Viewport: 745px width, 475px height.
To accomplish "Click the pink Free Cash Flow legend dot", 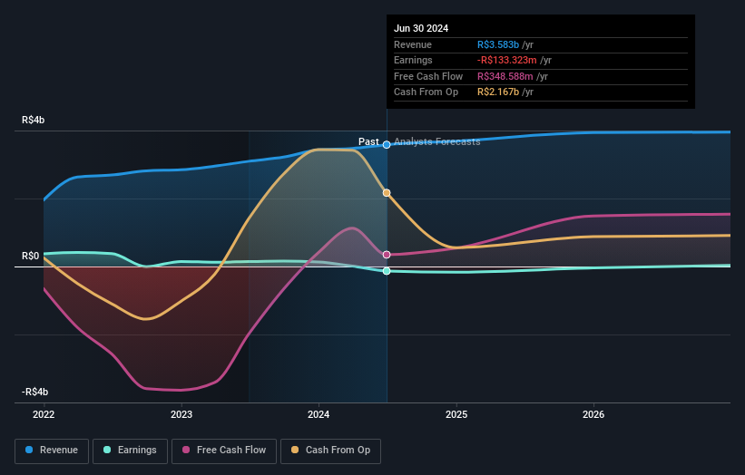I will point(186,450).
